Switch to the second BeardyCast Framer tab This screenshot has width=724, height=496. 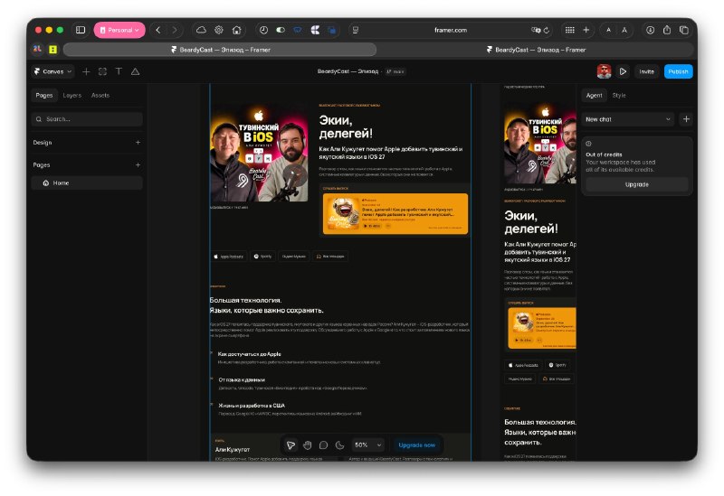(536, 50)
